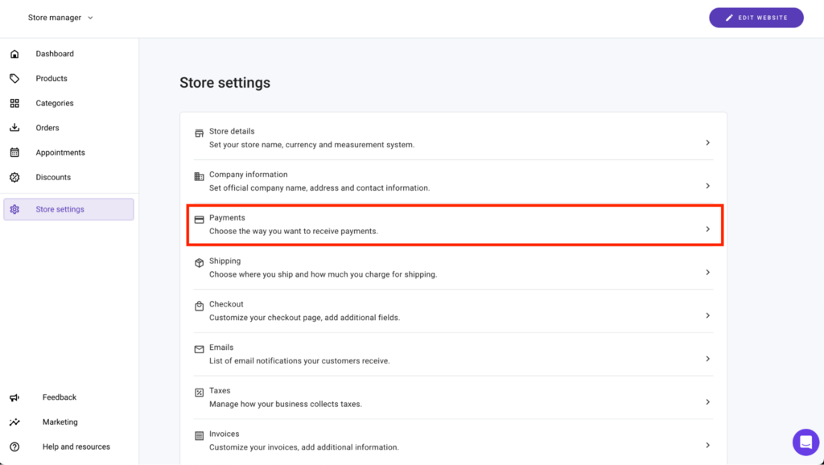Select the Feedback megaphone icon
Screen dimensions: 824x465
coord(14,397)
